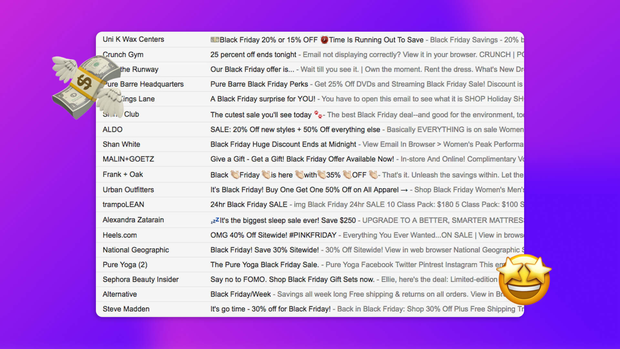Open subject "OMG 40% Off Sitewide! #PINKFRIDAY"
The width and height of the screenshot is (620, 349).
click(x=273, y=235)
